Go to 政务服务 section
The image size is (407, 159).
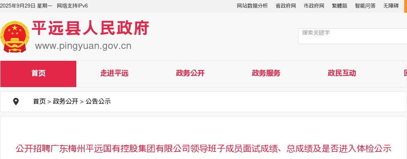(266, 73)
